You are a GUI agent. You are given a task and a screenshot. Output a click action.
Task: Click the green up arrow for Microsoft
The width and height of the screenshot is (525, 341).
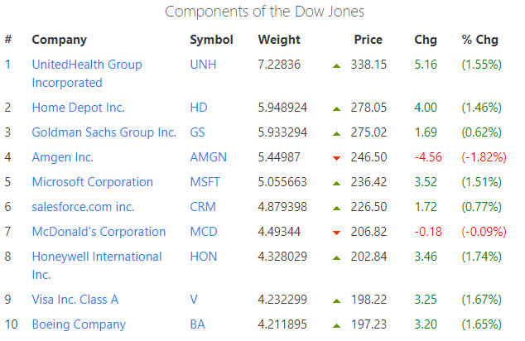point(336,182)
